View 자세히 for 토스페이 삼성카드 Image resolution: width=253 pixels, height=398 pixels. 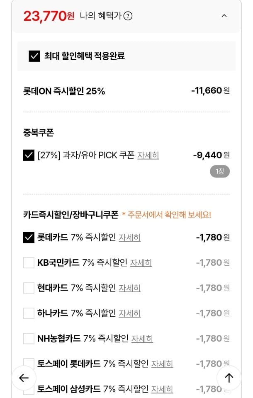(x=162, y=389)
